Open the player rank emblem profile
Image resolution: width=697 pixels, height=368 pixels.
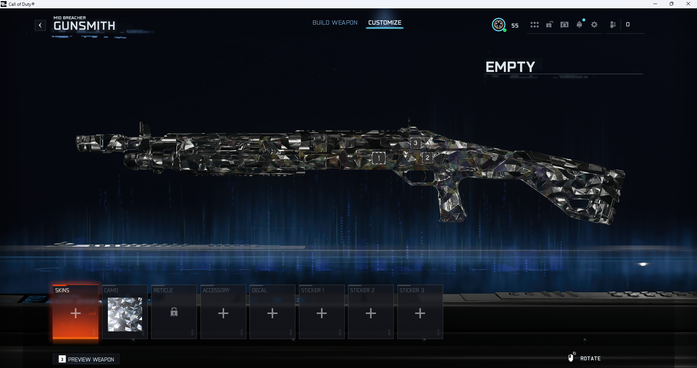499,25
